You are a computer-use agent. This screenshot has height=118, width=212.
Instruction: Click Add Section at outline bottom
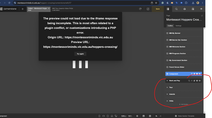pyautogui.click(x=184, y=104)
